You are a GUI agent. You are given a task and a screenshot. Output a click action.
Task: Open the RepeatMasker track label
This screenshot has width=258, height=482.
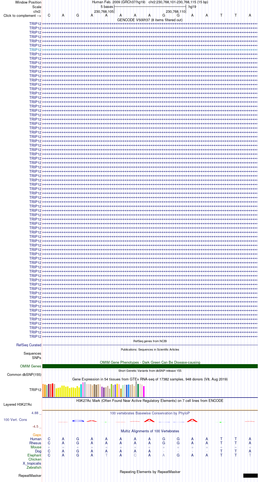(x=30, y=475)
